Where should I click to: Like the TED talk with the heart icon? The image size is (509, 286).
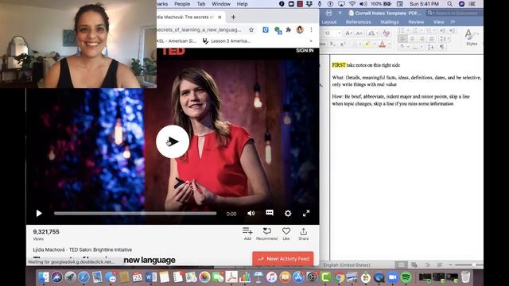286,234
